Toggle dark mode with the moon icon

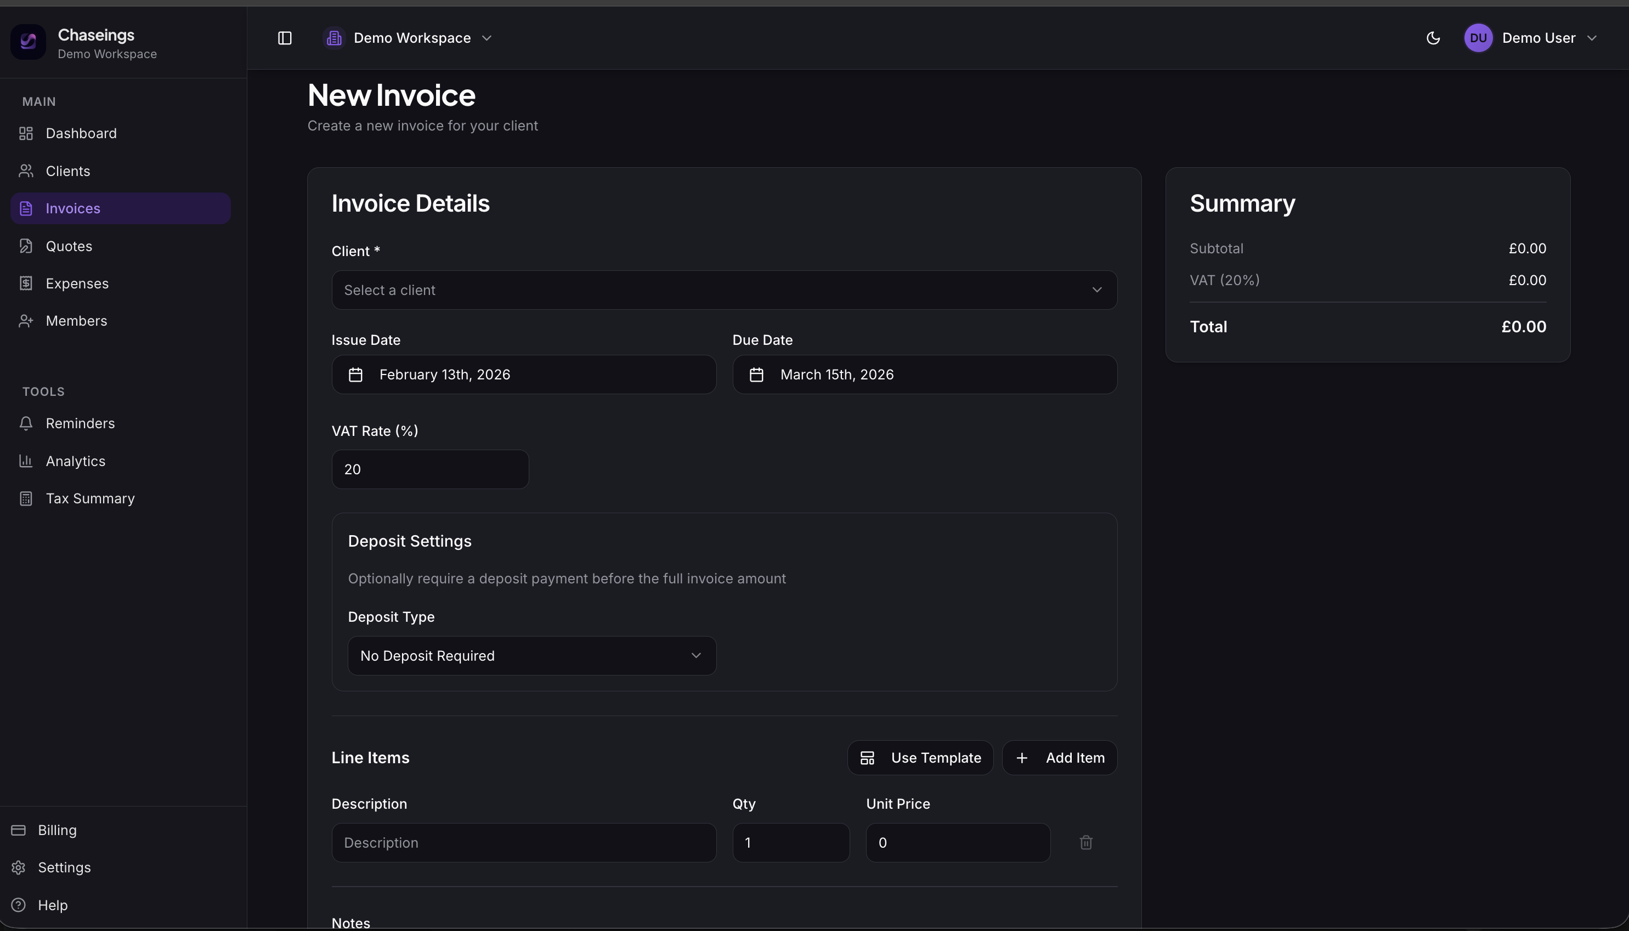1433,38
